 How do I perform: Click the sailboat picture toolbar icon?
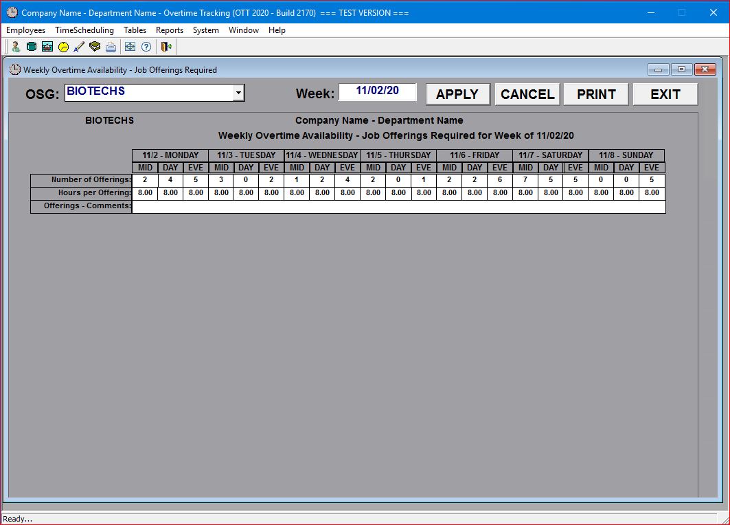click(47, 47)
